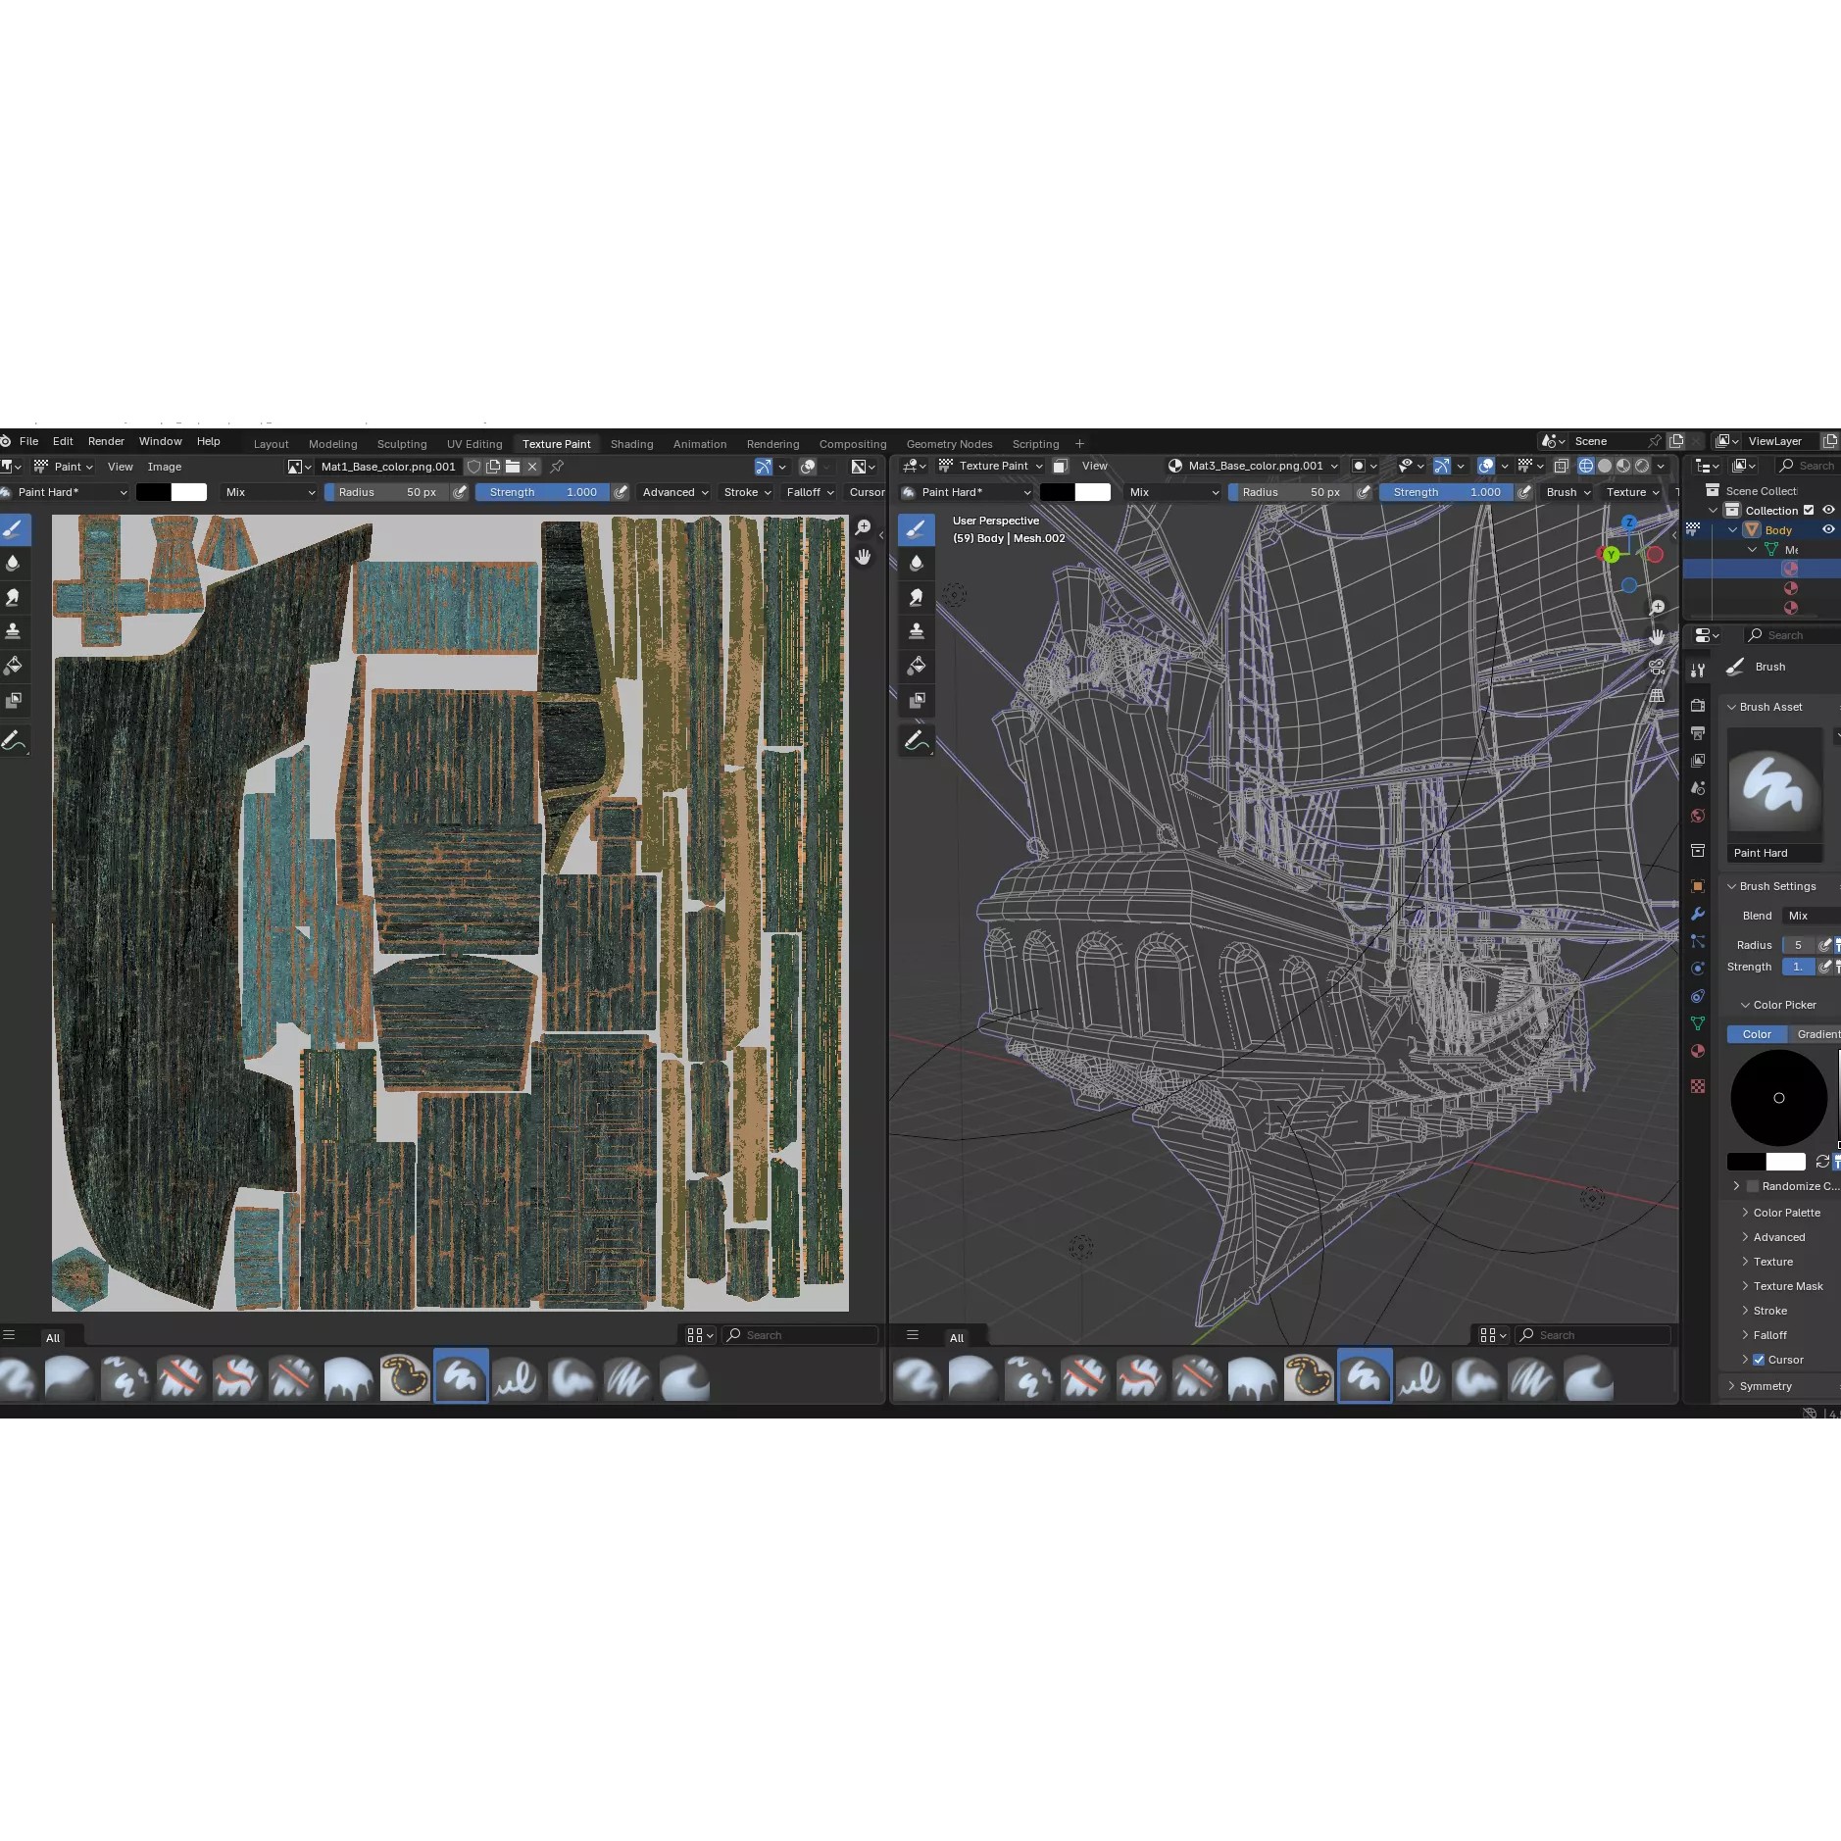
Task: Click the pan hand icon in the image editor
Action: point(863,557)
